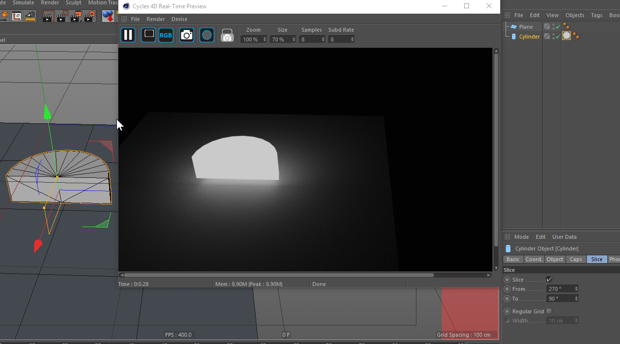Enable the Regular Grid checkbox
The image size is (620, 344).
(x=549, y=311)
